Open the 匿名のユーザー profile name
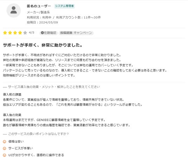The image size is (188, 159). point(39,6)
